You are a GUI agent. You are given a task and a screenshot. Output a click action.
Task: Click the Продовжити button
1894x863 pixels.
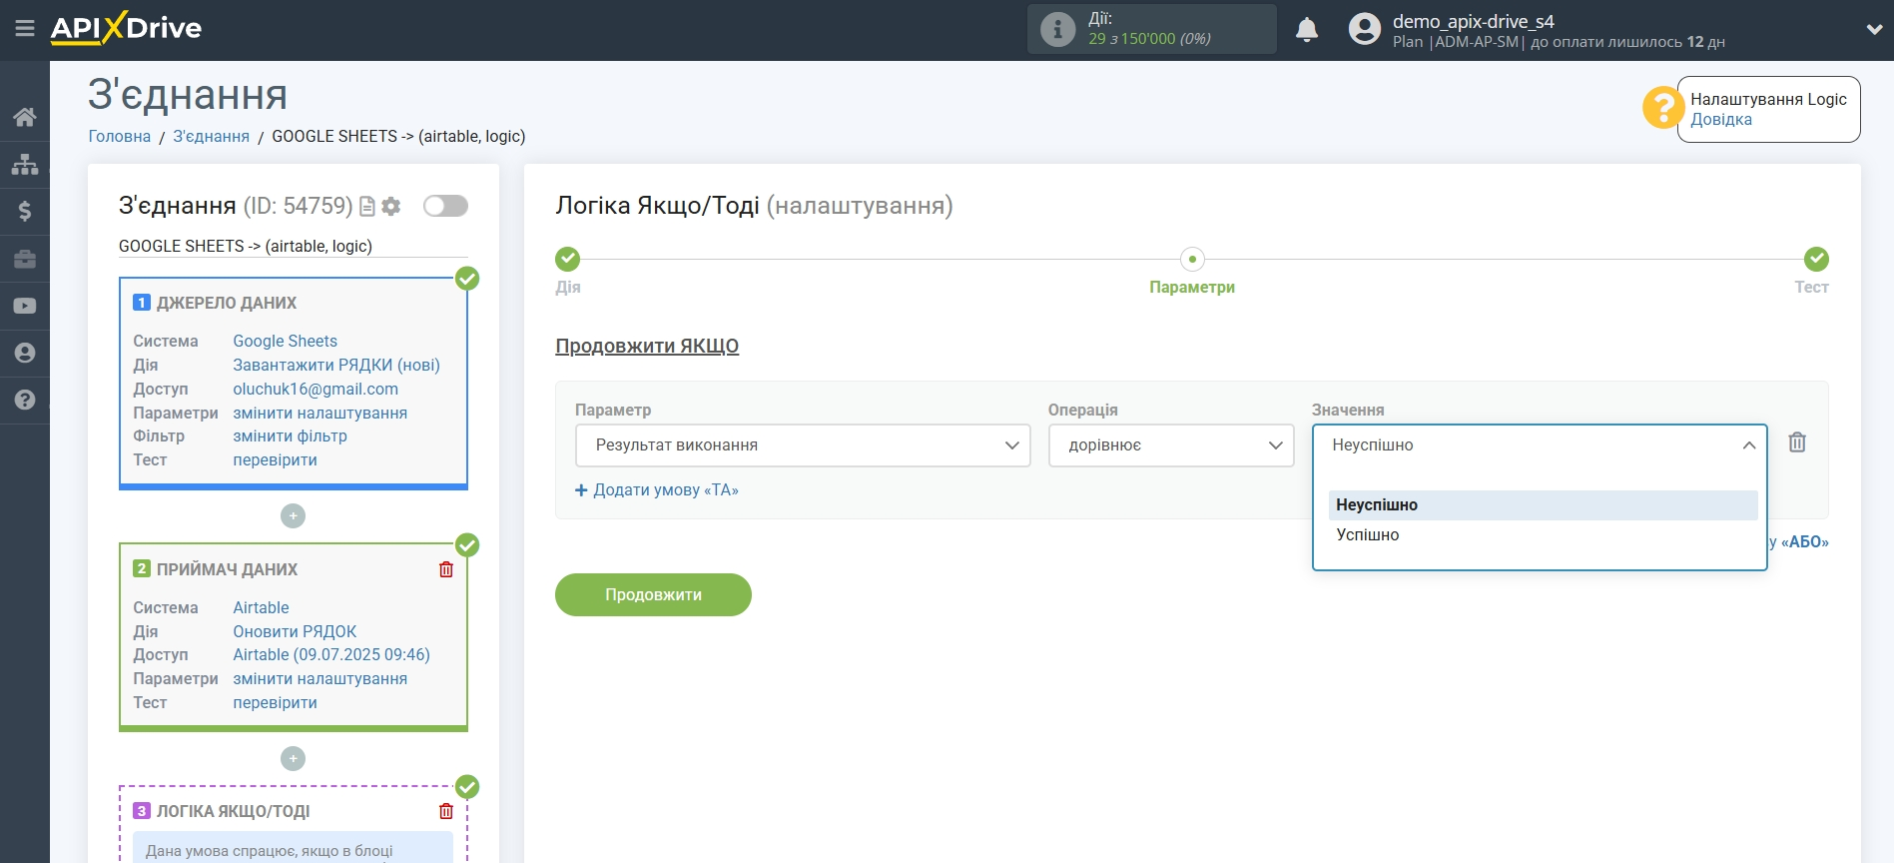click(653, 595)
